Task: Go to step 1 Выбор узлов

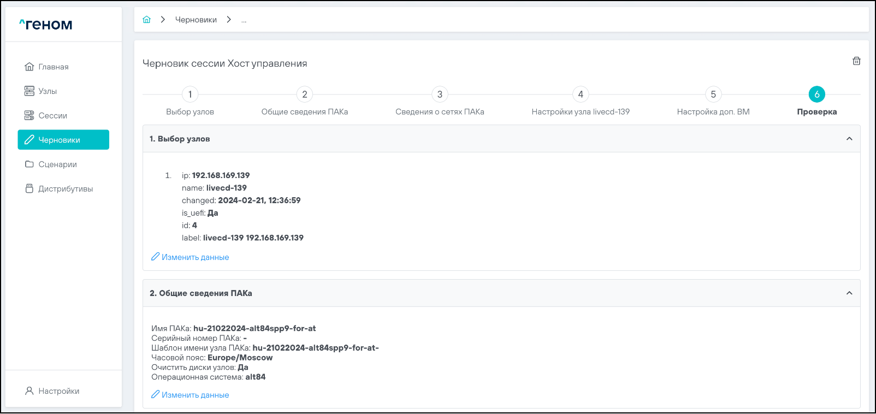Action: [190, 94]
